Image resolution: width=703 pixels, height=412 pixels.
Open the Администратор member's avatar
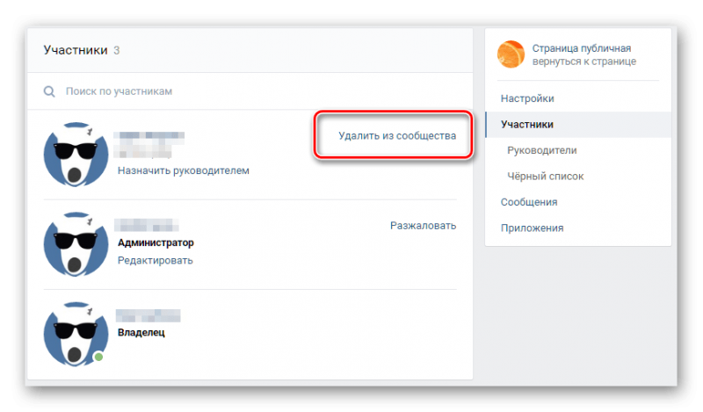(76, 244)
